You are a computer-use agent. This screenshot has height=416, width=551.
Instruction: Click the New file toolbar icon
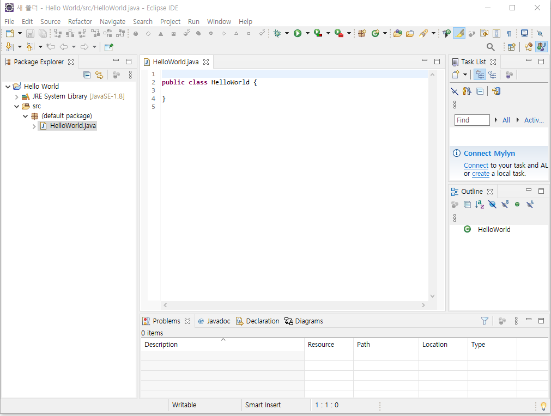[10, 33]
